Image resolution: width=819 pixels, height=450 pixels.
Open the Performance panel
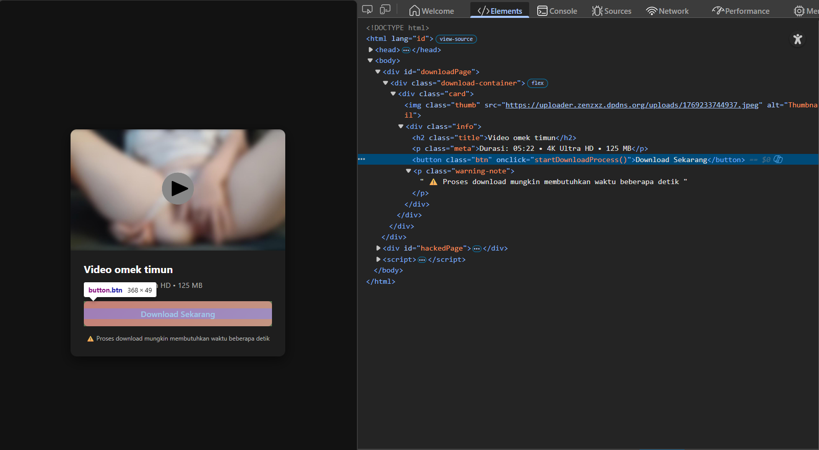click(740, 11)
